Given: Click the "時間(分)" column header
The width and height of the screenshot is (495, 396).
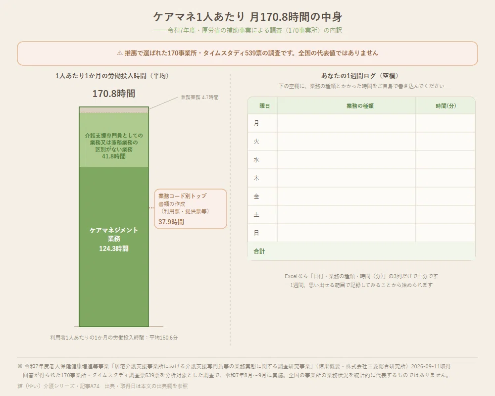Looking at the screenshot, I should pos(446,106).
